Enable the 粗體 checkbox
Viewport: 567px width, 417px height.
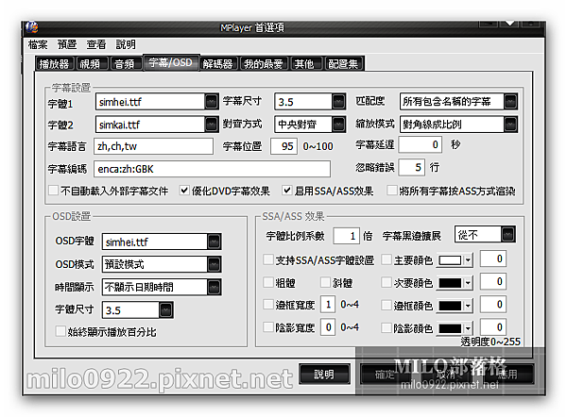point(268,282)
